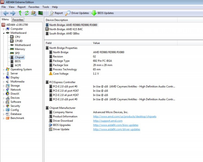Select the AIDA64 v2.00.1700 root node
The width and height of the screenshot is (203, 162).
click(x=17, y=25)
